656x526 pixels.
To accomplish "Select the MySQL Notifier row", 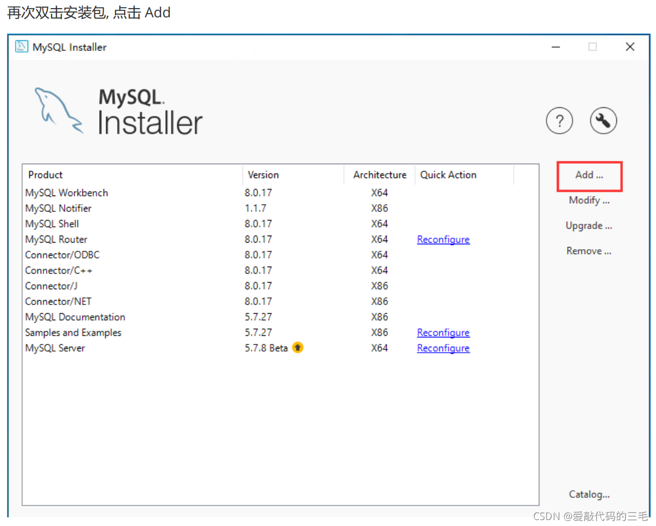I will 280,209.
